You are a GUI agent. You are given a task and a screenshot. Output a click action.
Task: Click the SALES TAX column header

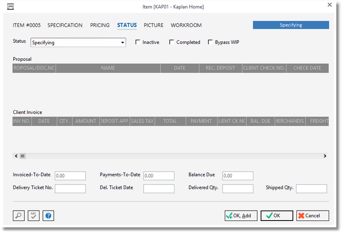click(x=142, y=121)
